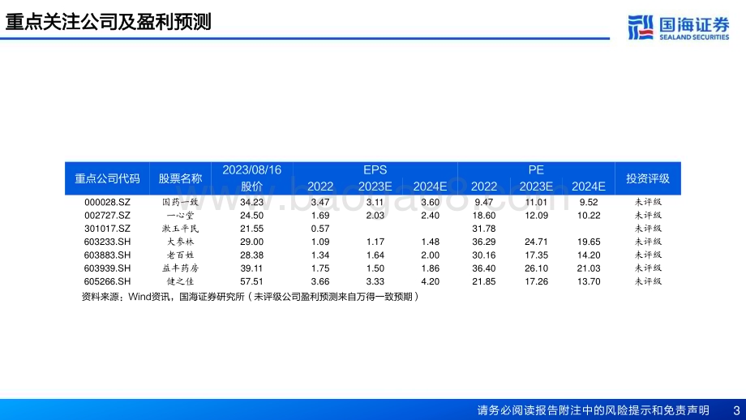Click 2024E PE value 9.52
This screenshot has height=420, width=746.
coord(589,202)
